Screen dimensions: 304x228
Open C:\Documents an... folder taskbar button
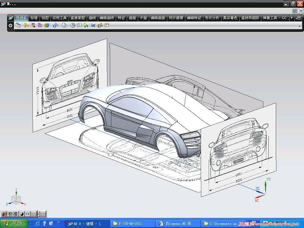coord(221,224)
